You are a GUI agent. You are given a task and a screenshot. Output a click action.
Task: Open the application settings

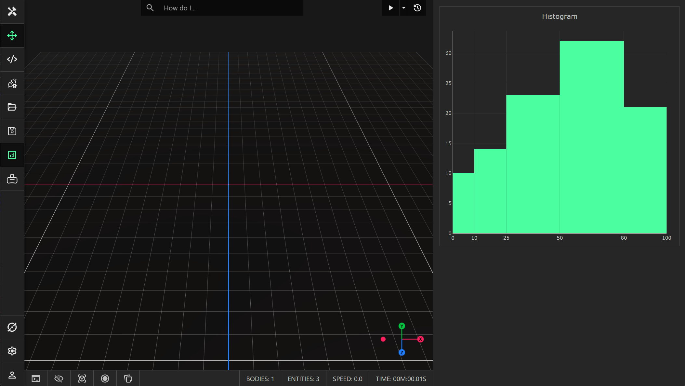click(x=12, y=351)
